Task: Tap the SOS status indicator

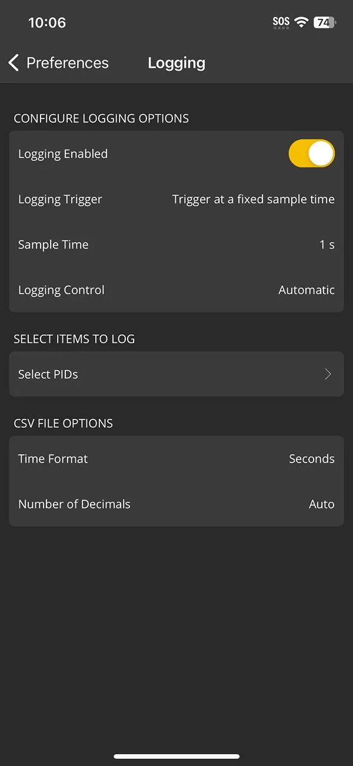Action: [281, 22]
